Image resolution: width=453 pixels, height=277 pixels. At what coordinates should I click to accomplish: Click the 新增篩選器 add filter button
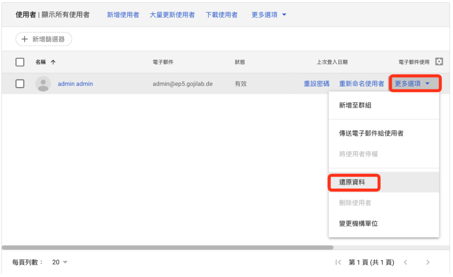coord(44,39)
